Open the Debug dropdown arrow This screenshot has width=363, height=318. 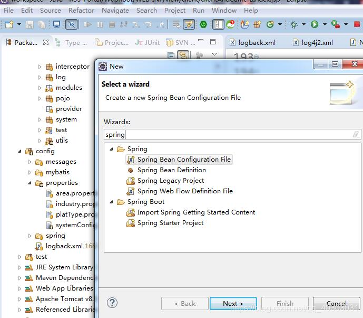(303, 24)
